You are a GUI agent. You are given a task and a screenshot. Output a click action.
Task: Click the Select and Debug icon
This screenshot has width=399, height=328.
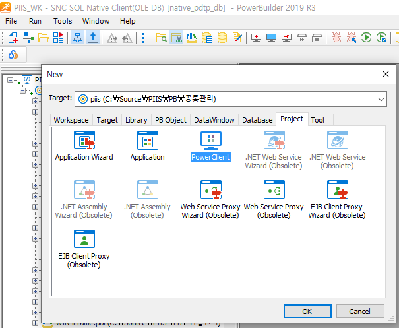352,38
